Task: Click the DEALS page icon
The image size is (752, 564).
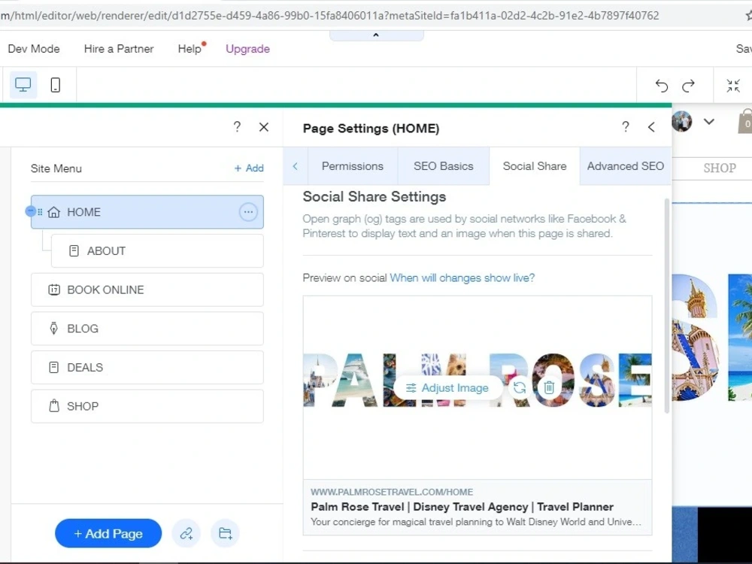Action: click(53, 368)
